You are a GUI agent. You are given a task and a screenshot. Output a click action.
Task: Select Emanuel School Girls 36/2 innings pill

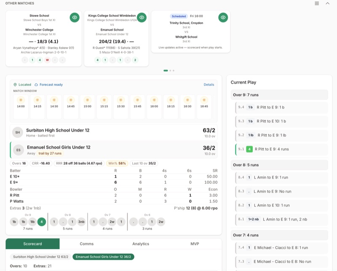click(x=103, y=257)
